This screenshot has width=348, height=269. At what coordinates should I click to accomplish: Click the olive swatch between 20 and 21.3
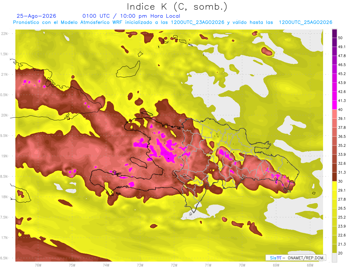click(x=334, y=248)
